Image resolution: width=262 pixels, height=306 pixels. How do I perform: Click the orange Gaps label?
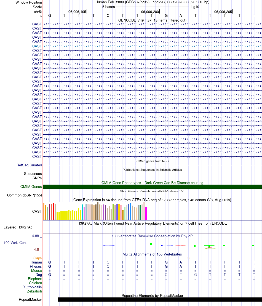[38, 258]
